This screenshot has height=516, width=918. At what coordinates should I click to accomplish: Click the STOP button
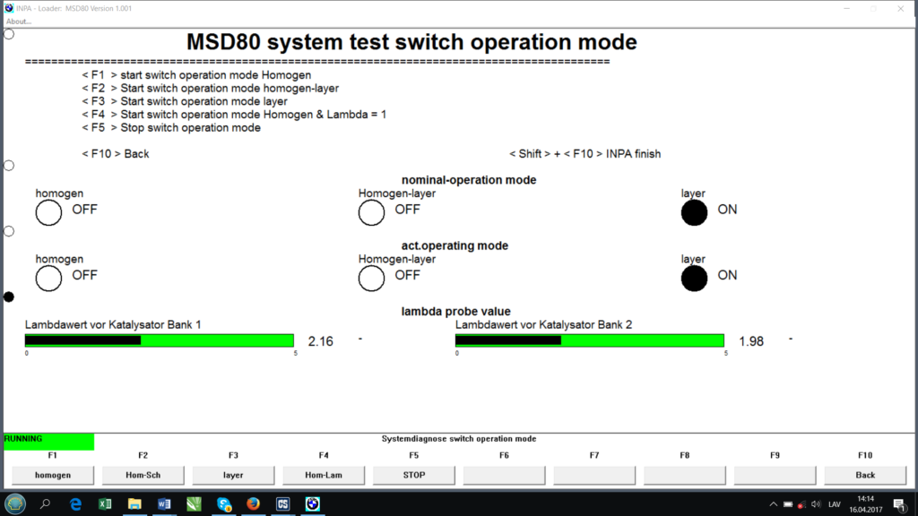[x=414, y=475]
